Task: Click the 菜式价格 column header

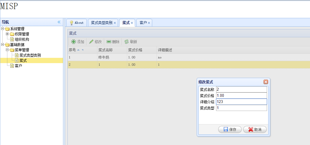Action: tap(142, 50)
